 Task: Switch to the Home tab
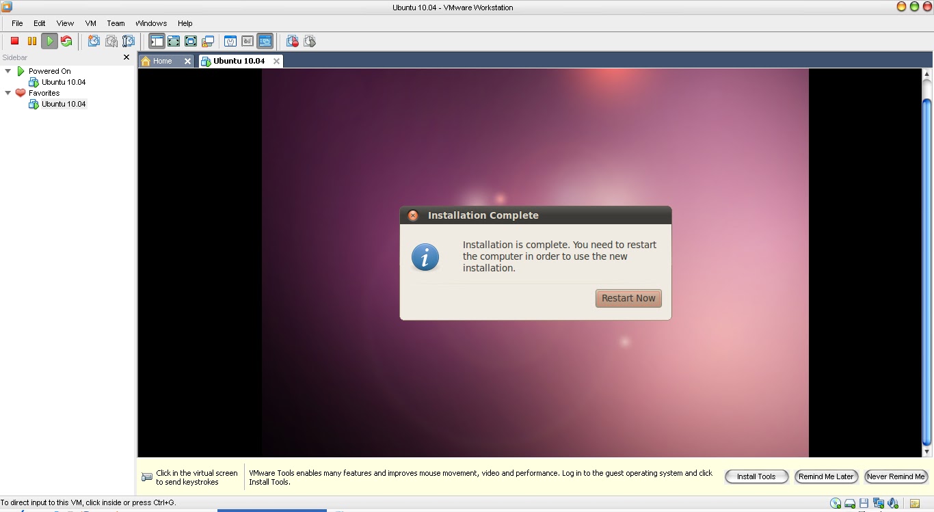click(162, 61)
